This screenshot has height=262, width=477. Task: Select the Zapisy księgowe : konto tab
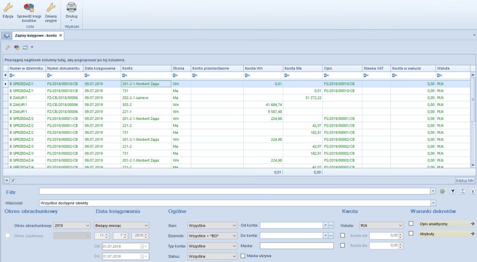[x=35, y=35]
